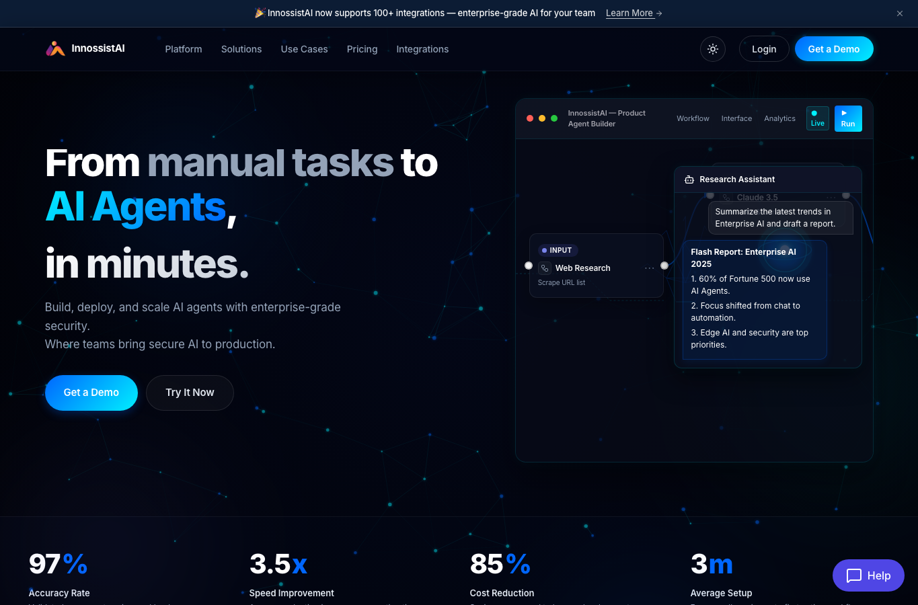Click the Claude 3.5 model label
918x605 pixels.
(757, 198)
